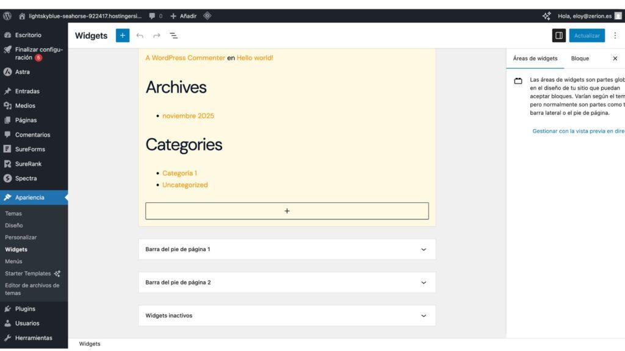The height and width of the screenshot is (351, 625).
Task: Switch to the Bloque tab
Action: coord(580,58)
